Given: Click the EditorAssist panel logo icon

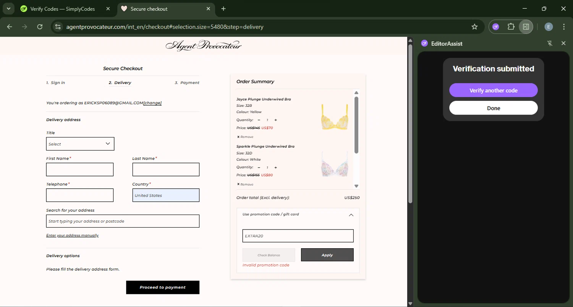Looking at the screenshot, I should click(x=424, y=43).
